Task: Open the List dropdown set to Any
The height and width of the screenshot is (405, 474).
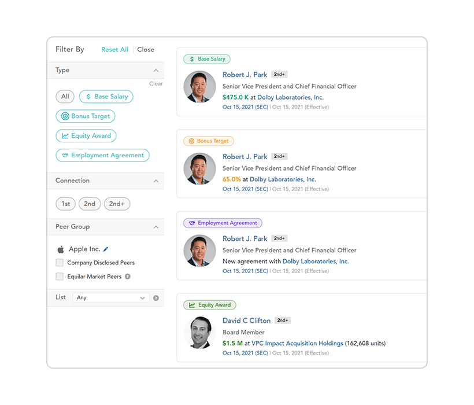Action: point(111,297)
